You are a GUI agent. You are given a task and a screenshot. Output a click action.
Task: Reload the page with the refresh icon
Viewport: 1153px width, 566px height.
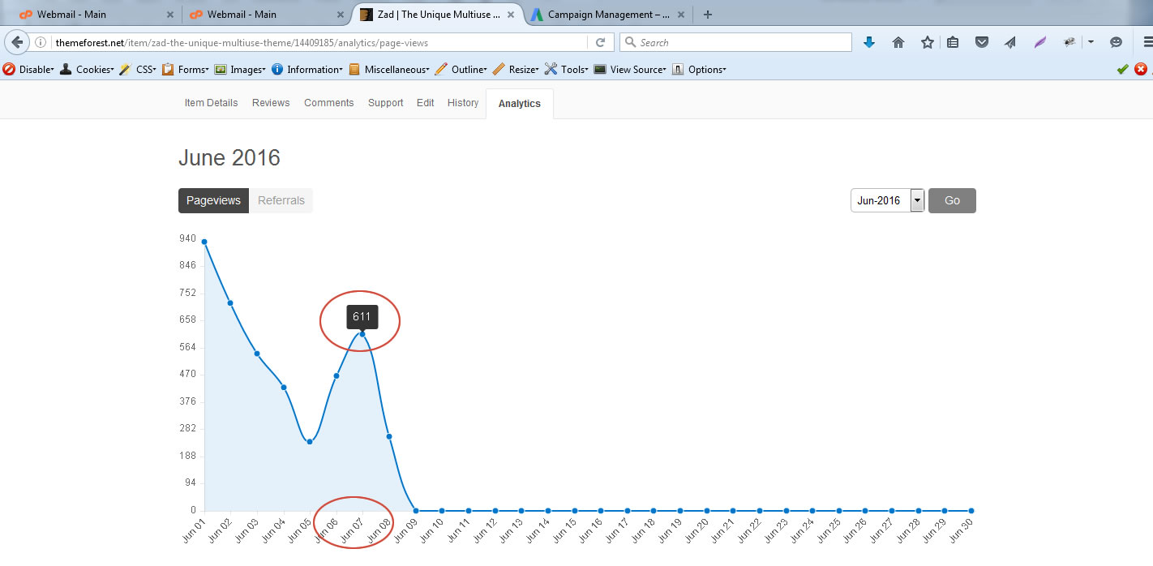point(600,43)
